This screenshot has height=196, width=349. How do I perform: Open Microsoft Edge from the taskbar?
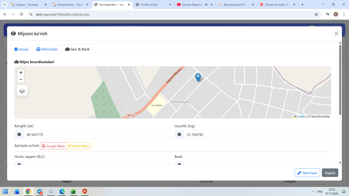(x=62, y=191)
